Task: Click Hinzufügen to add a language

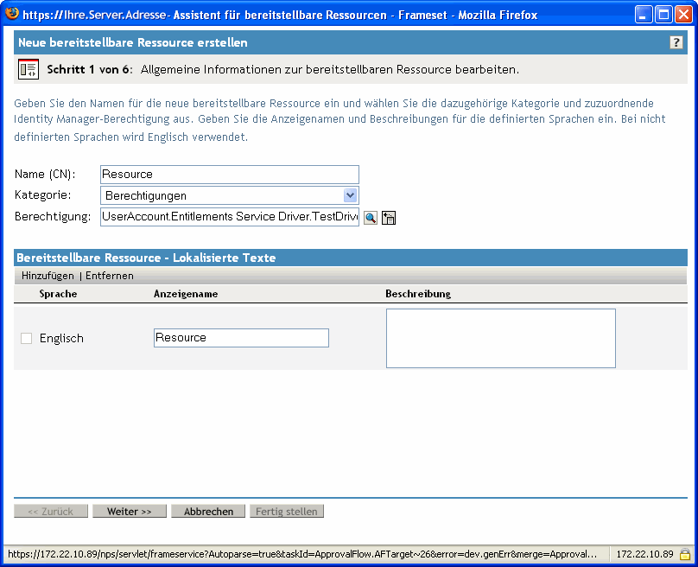Action: (48, 276)
